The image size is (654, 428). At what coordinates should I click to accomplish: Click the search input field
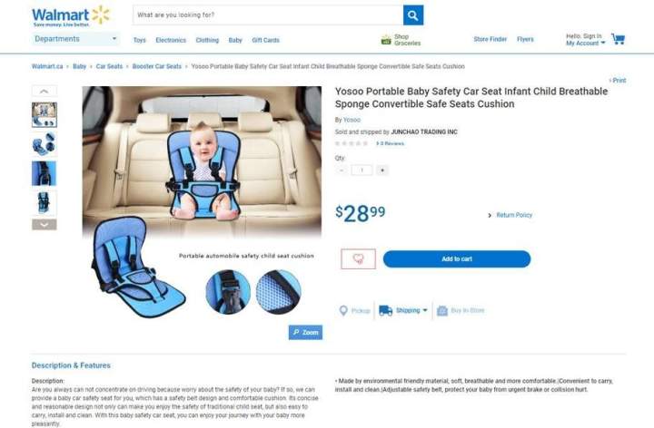268,15
